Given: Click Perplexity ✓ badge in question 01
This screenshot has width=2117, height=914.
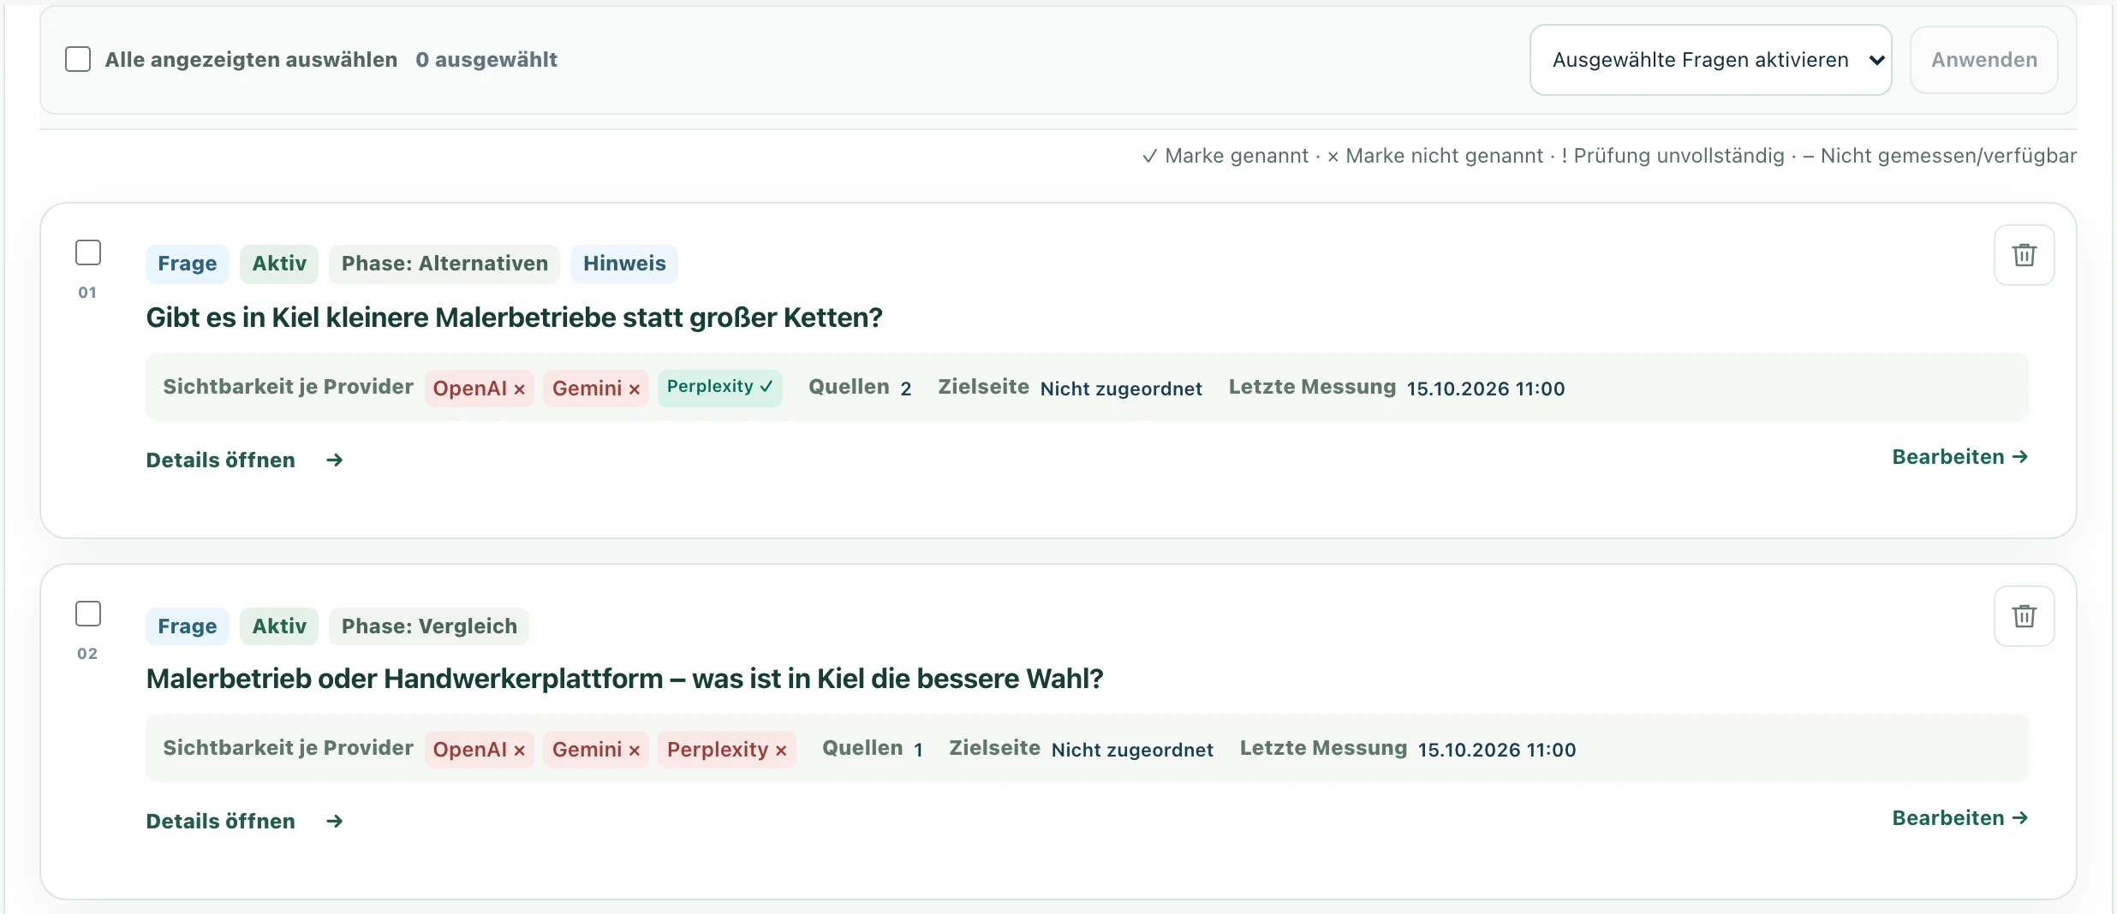Looking at the screenshot, I should [x=719, y=388].
